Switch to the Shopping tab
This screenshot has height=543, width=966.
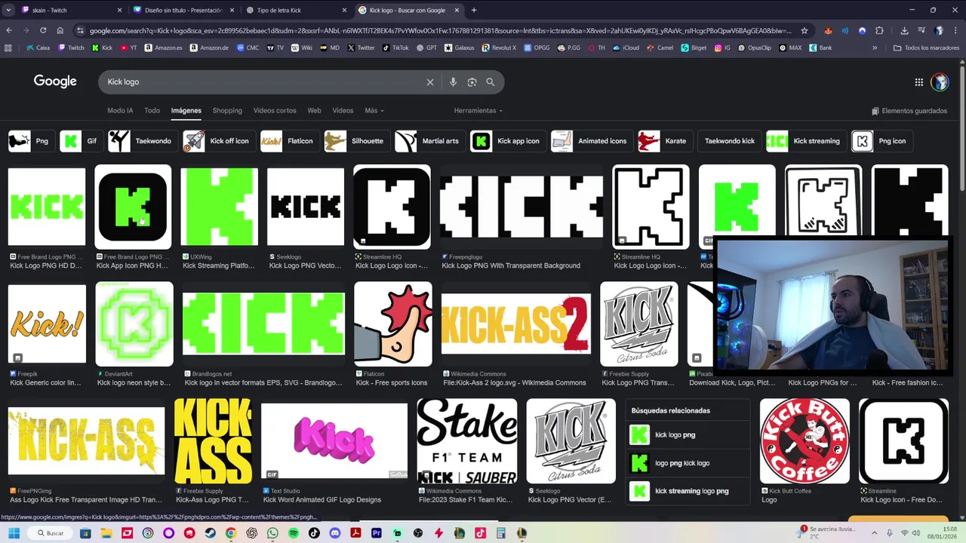tap(227, 111)
